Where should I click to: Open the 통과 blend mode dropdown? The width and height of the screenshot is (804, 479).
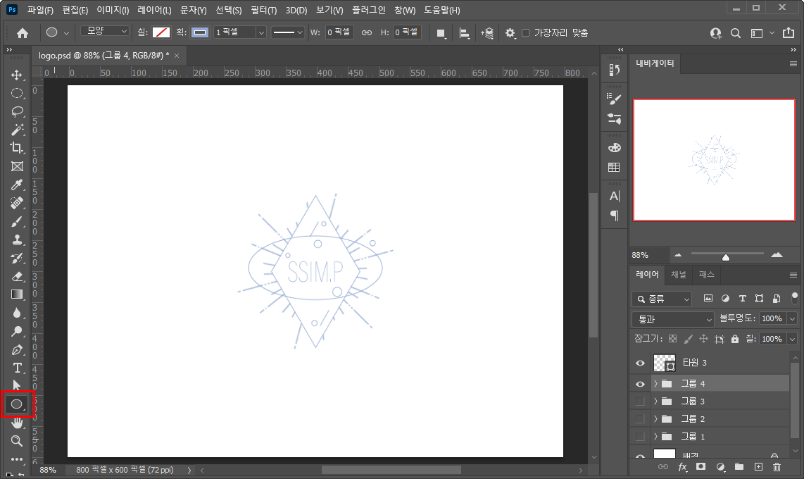[673, 320]
